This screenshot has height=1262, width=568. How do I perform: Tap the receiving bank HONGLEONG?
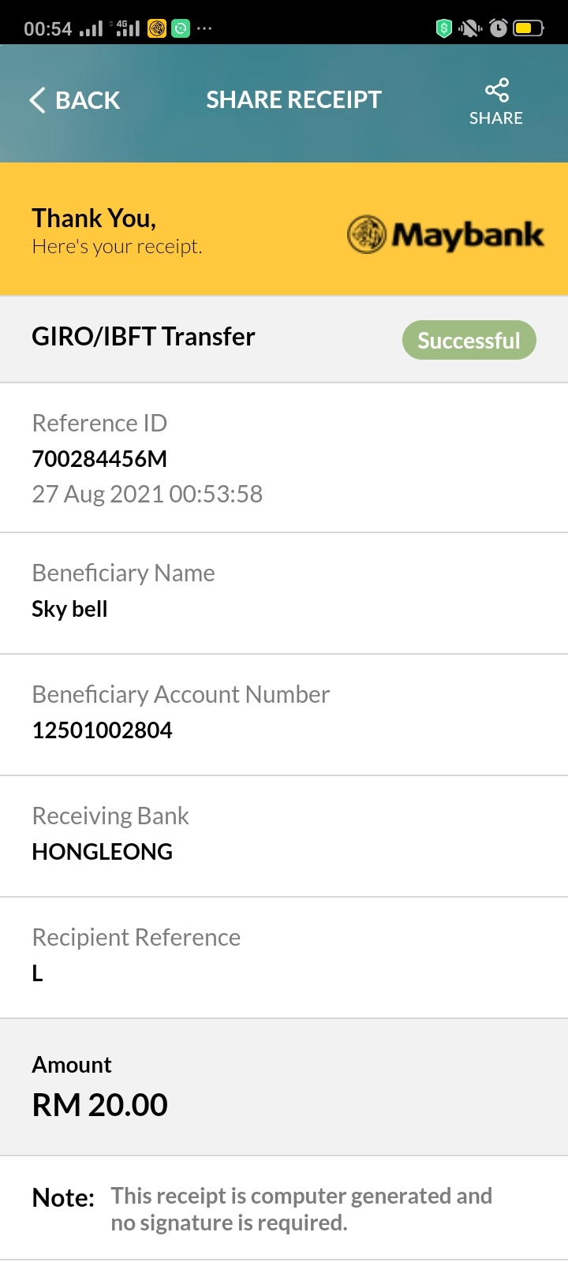coord(102,852)
